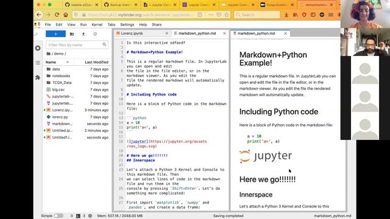Open the File menu
The width and height of the screenshot is (390, 219).
[x=48, y=24]
